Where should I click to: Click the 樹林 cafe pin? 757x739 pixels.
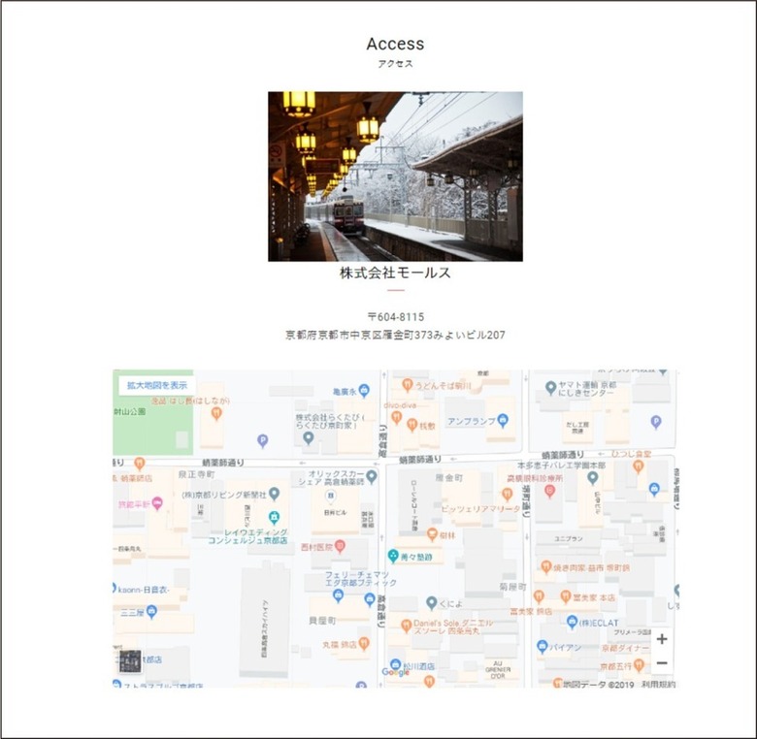point(432,534)
